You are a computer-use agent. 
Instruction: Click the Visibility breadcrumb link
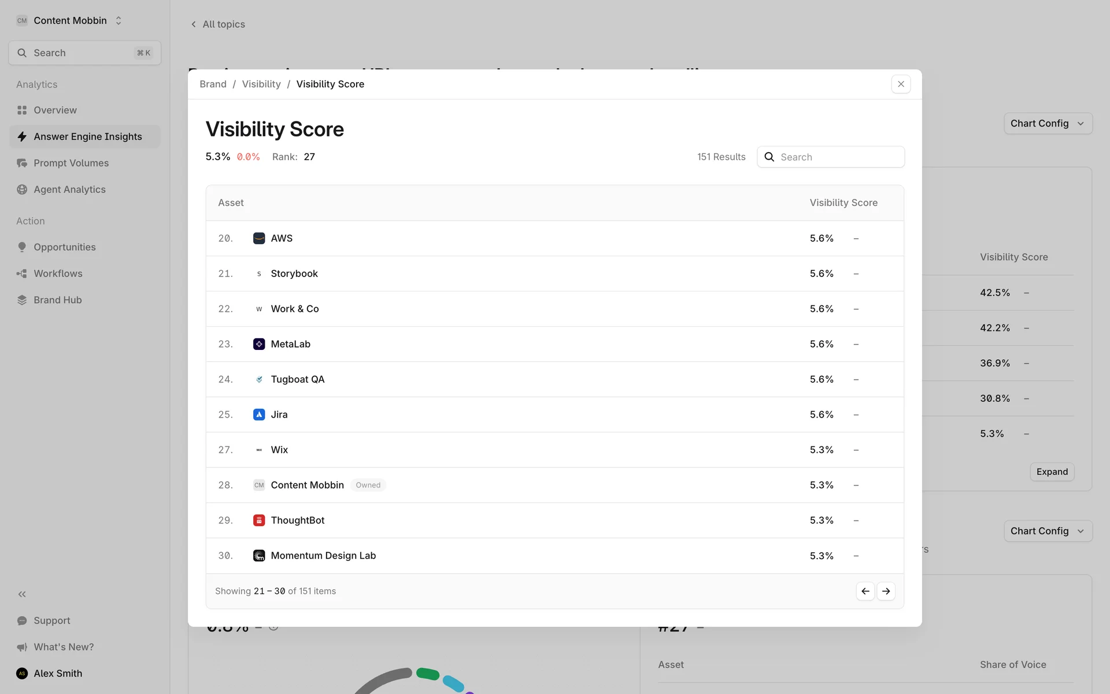coord(261,84)
